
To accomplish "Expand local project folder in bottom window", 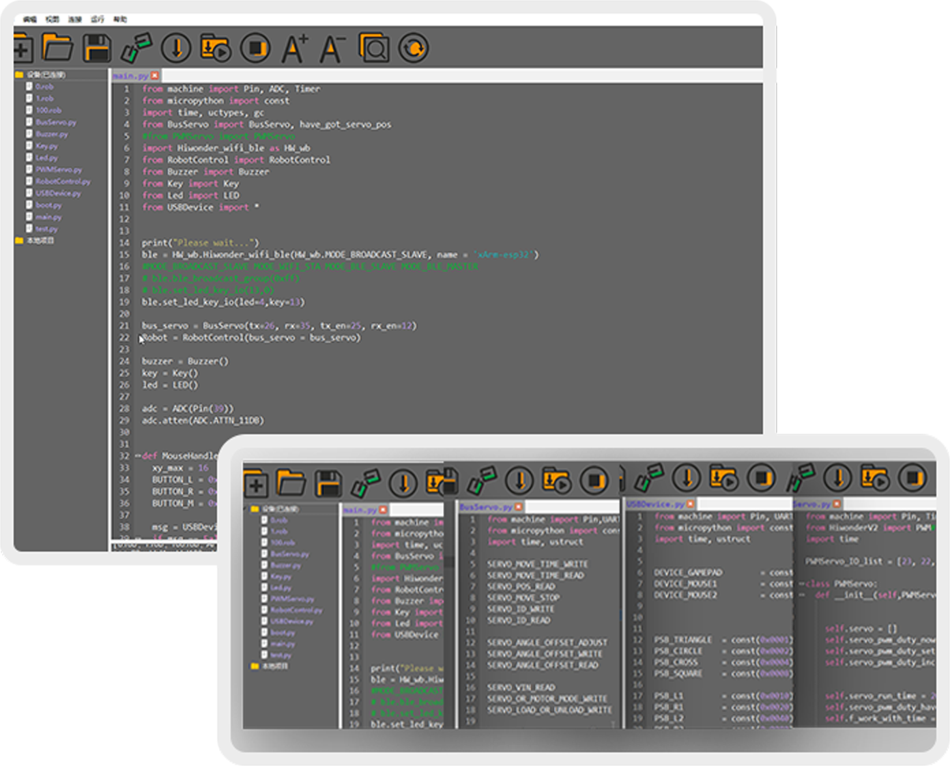I will [255, 666].
